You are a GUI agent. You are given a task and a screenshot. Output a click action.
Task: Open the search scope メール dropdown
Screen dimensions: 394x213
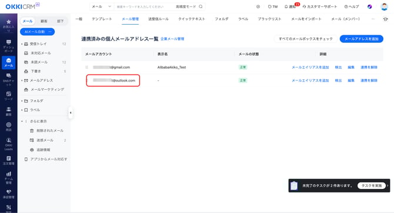101,6
